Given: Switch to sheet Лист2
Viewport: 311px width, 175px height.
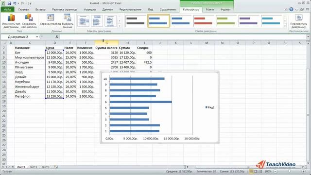Looking at the screenshot, I should coord(34,167).
